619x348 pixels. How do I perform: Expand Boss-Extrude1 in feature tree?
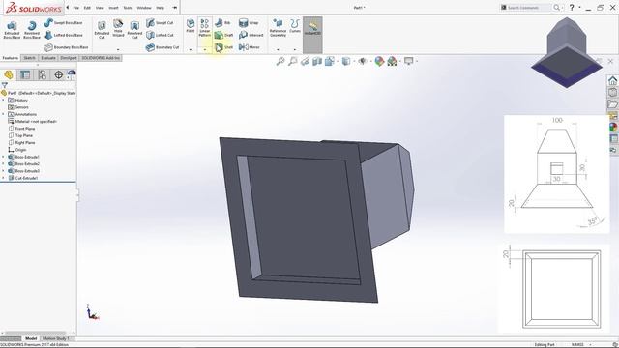[4, 157]
